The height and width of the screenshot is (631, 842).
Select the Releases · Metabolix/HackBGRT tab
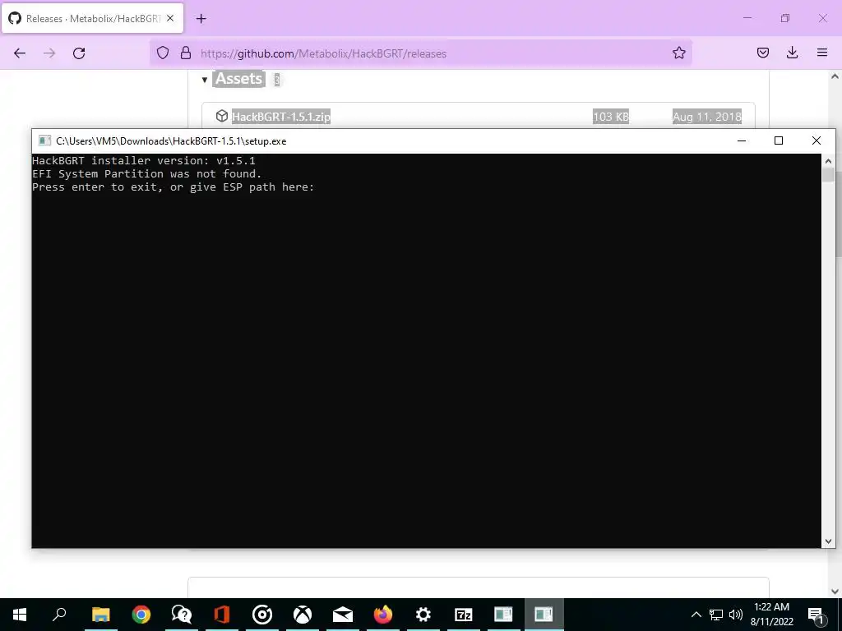click(92, 18)
